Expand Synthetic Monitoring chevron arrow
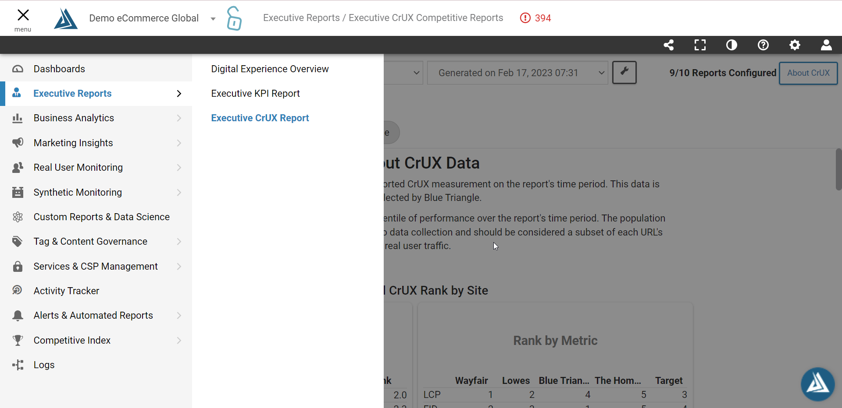842x408 pixels. click(179, 192)
